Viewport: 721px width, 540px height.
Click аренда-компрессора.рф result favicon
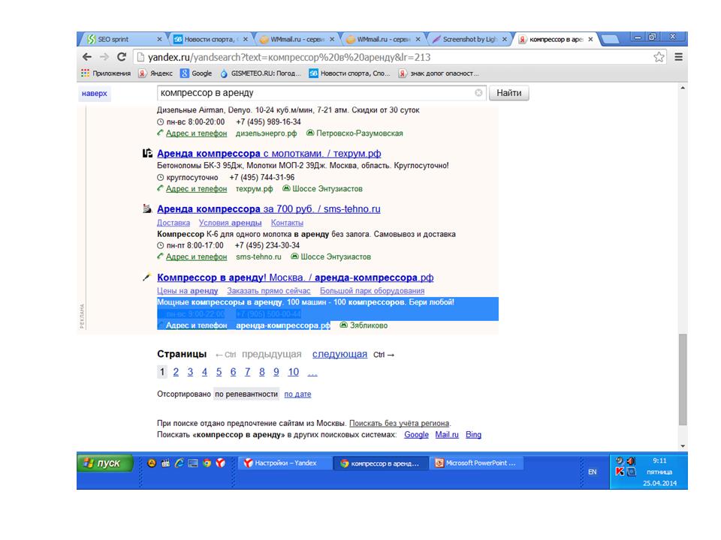[146, 277]
